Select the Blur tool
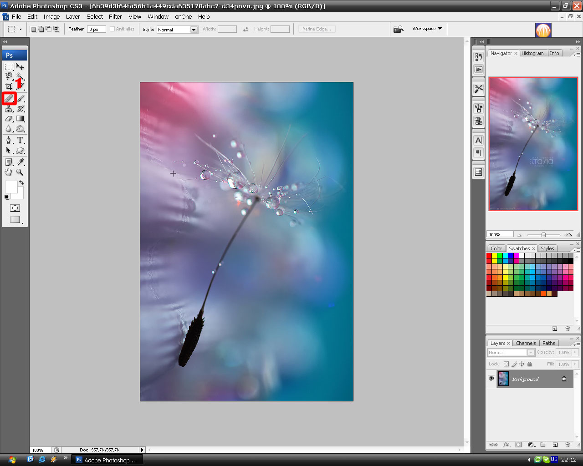The image size is (583, 466). pyautogui.click(x=9, y=128)
